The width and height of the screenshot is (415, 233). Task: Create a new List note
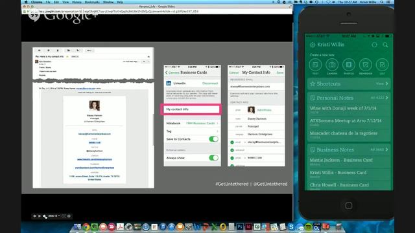pos(382,65)
